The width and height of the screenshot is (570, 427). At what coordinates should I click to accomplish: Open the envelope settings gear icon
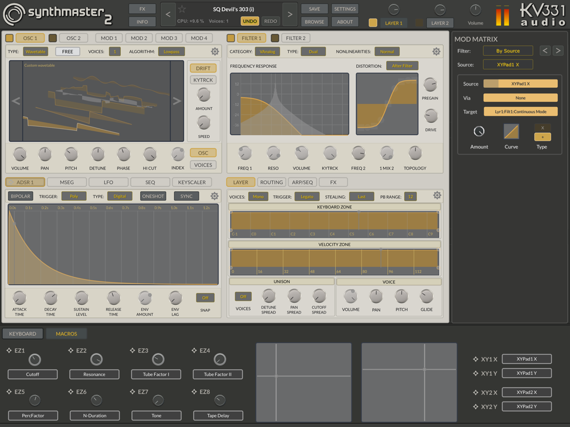[214, 196]
